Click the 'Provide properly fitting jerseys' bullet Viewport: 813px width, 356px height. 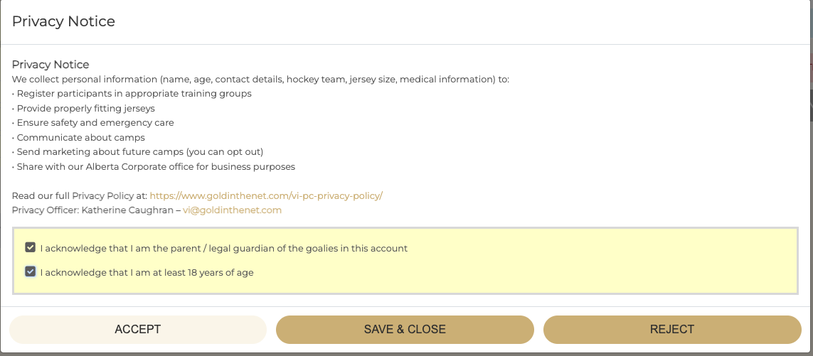pos(83,108)
